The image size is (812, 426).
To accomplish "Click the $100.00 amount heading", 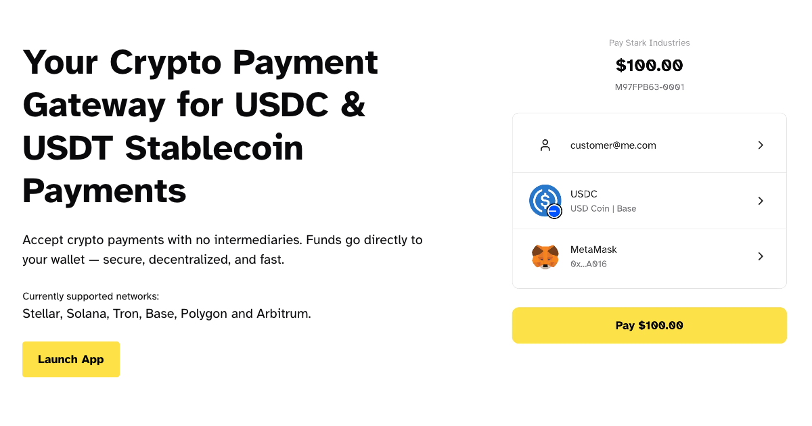I will click(x=650, y=66).
